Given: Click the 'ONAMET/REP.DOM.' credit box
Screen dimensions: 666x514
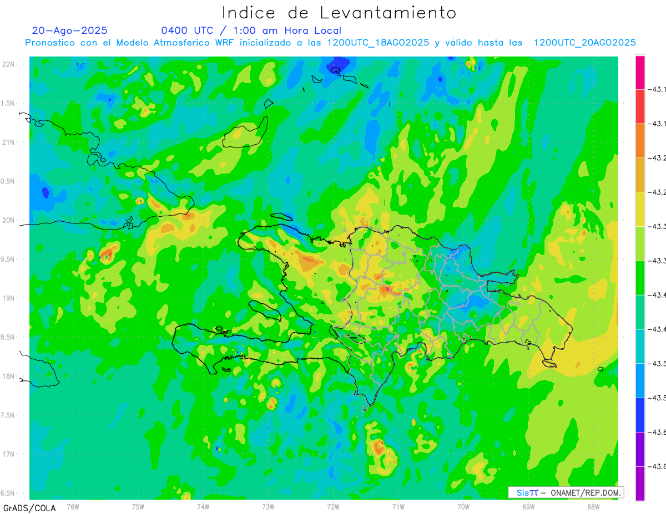Looking at the screenshot, I should click(566, 492).
